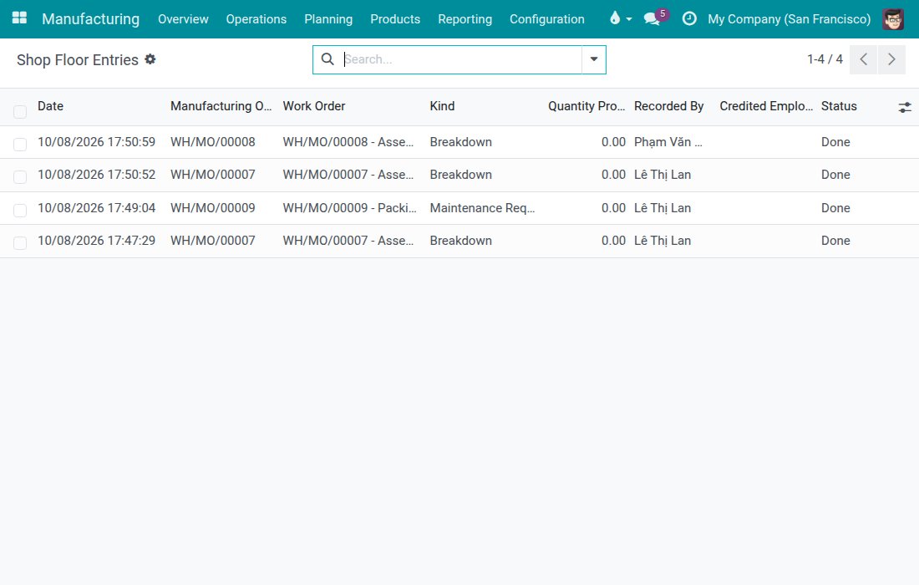Click the search magnifier icon
This screenshot has height=585, width=919.
(x=327, y=59)
